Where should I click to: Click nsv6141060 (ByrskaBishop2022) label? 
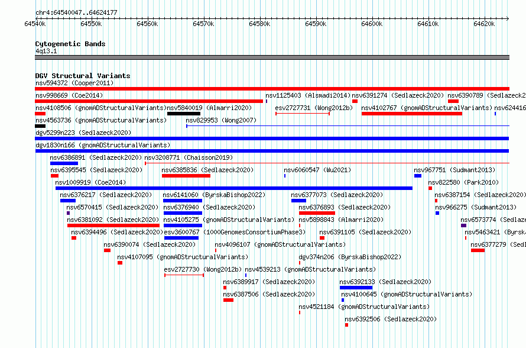pos(214,195)
